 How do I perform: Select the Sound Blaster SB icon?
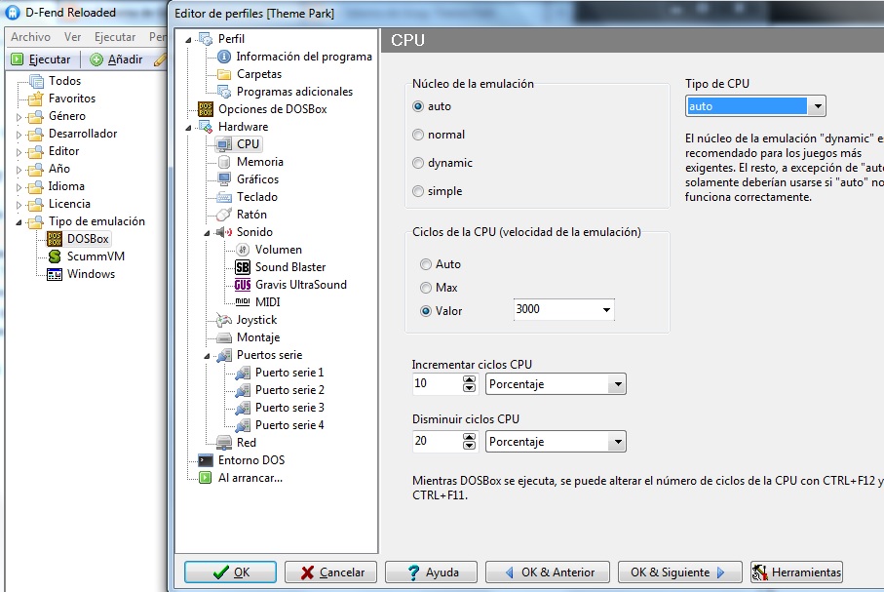point(243,267)
